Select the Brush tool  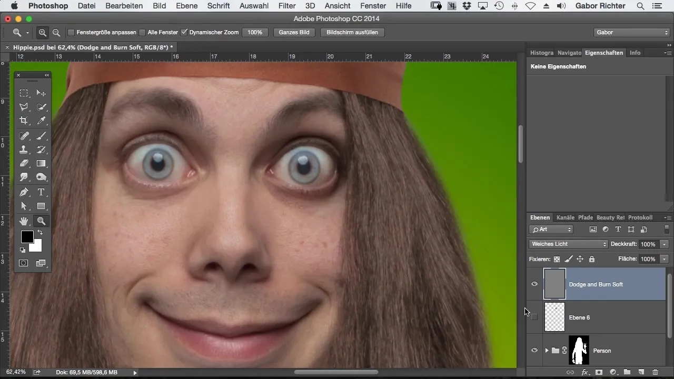(x=41, y=136)
